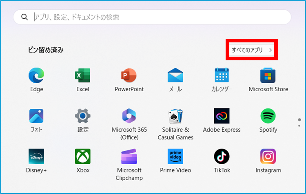The image size is (306, 194).
Task: Launch the TikTok app
Action: pos(222,157)
